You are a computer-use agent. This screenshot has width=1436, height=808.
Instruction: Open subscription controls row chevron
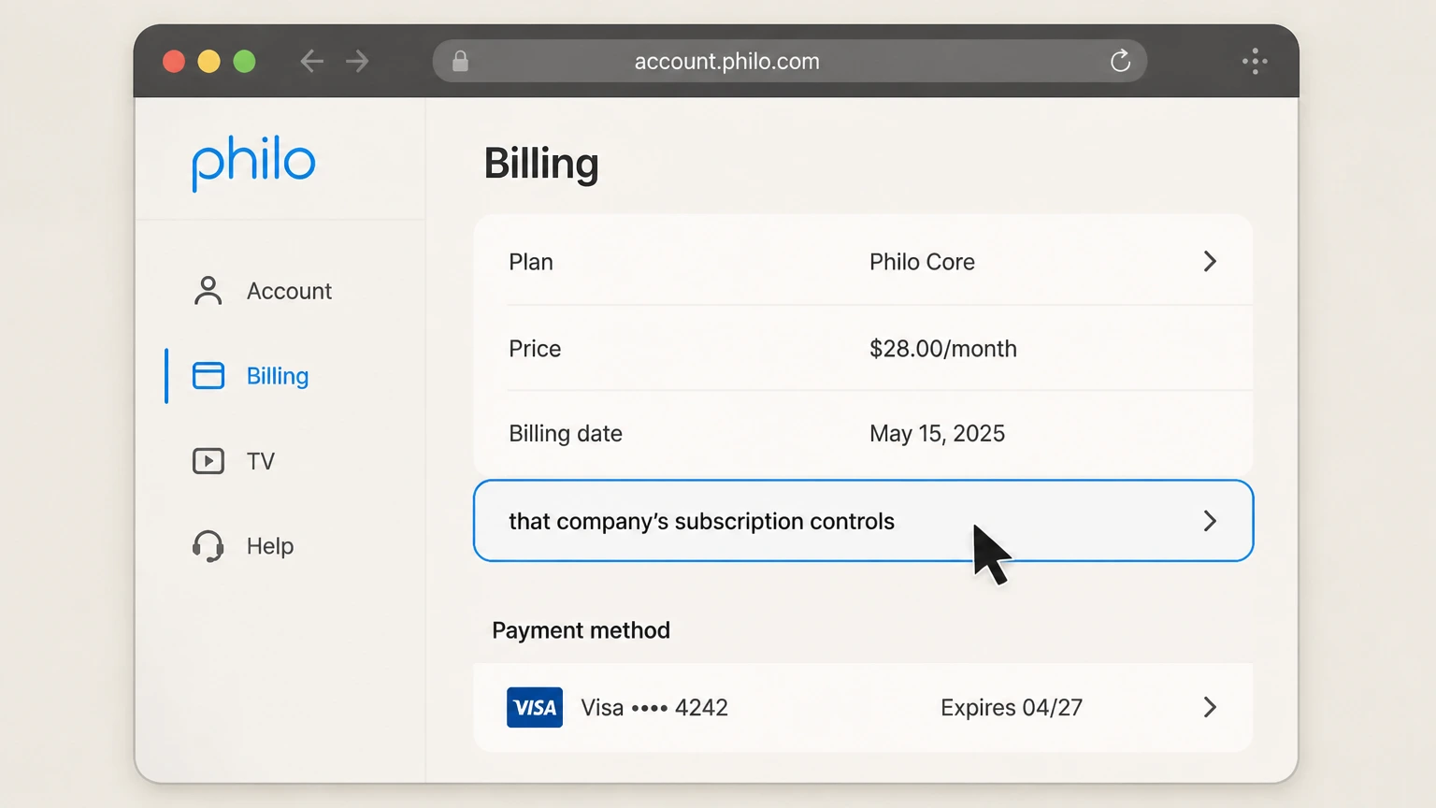tap(1210, 521)
